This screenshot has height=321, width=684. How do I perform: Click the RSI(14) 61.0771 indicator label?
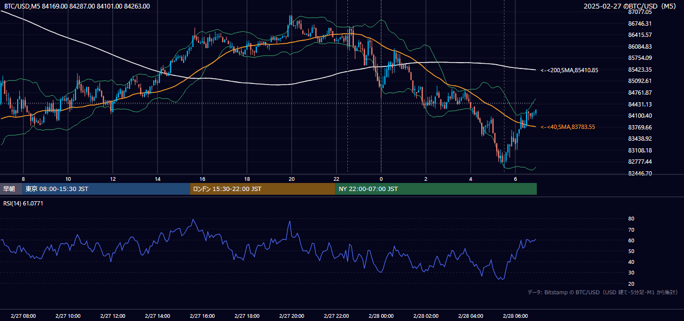(x=24, y=203)
